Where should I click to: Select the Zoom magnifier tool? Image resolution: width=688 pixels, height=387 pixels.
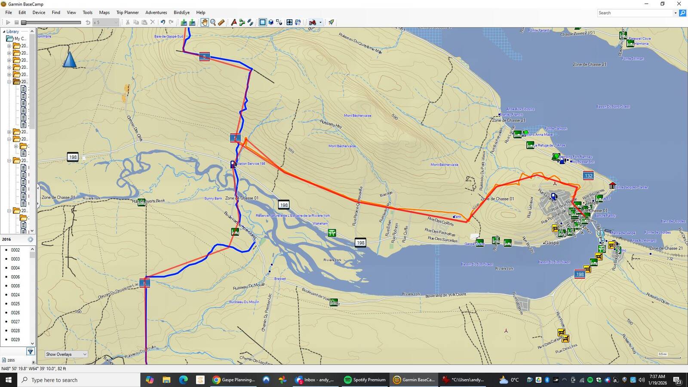tap(213, 22)
